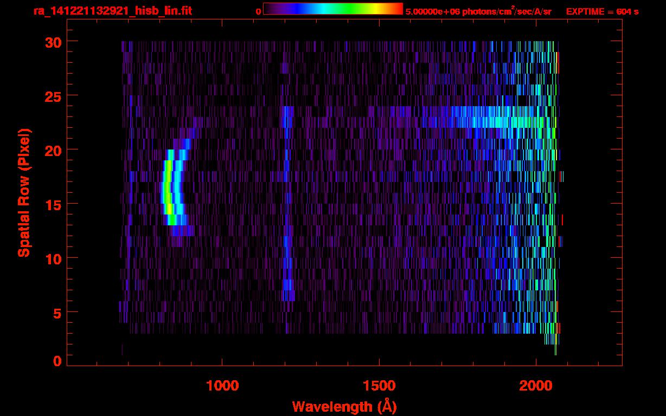Click the x-axis tick label 2000

[536, 386]
